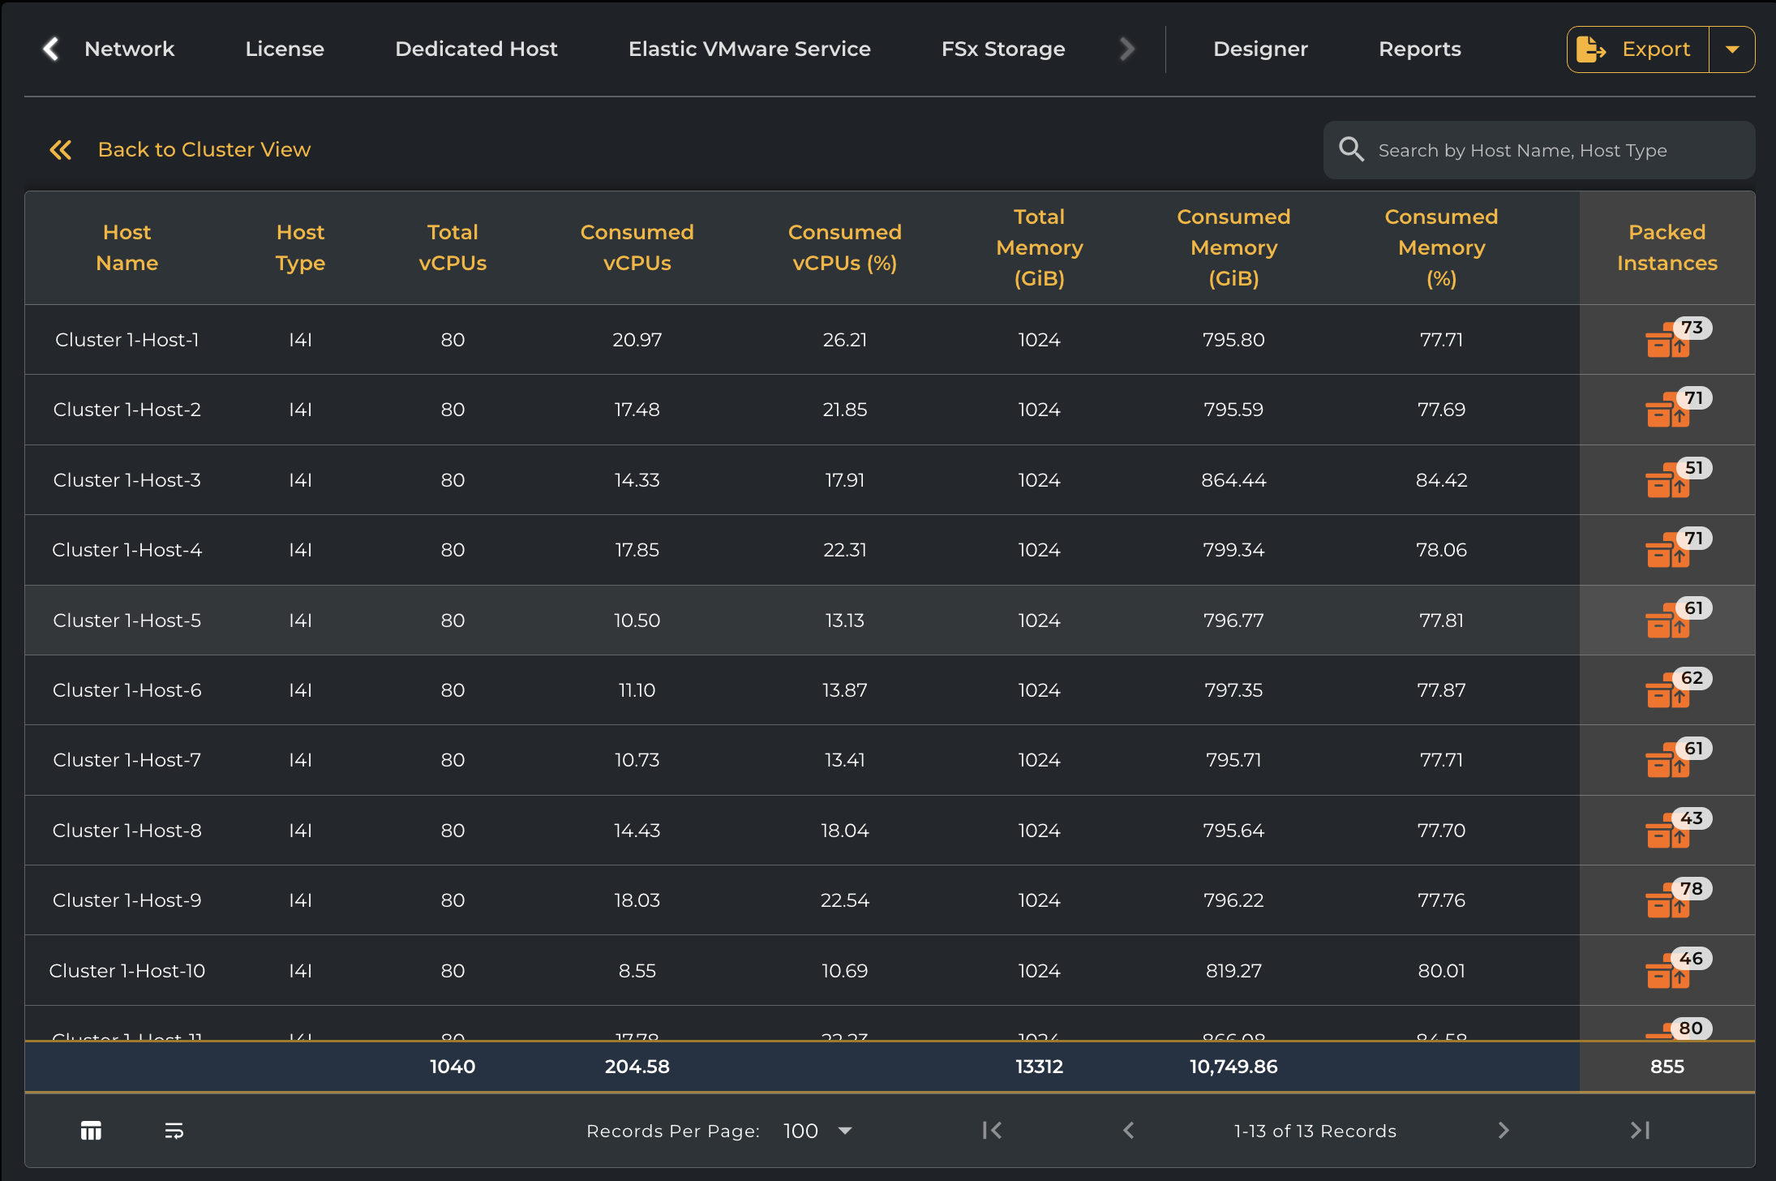Sort by the Consumed vCPUs (%) column header

pos(844,247)
